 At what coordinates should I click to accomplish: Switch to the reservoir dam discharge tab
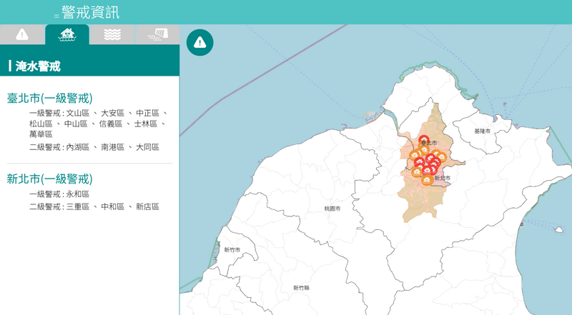pyautogui.click(x=157, y=34)
